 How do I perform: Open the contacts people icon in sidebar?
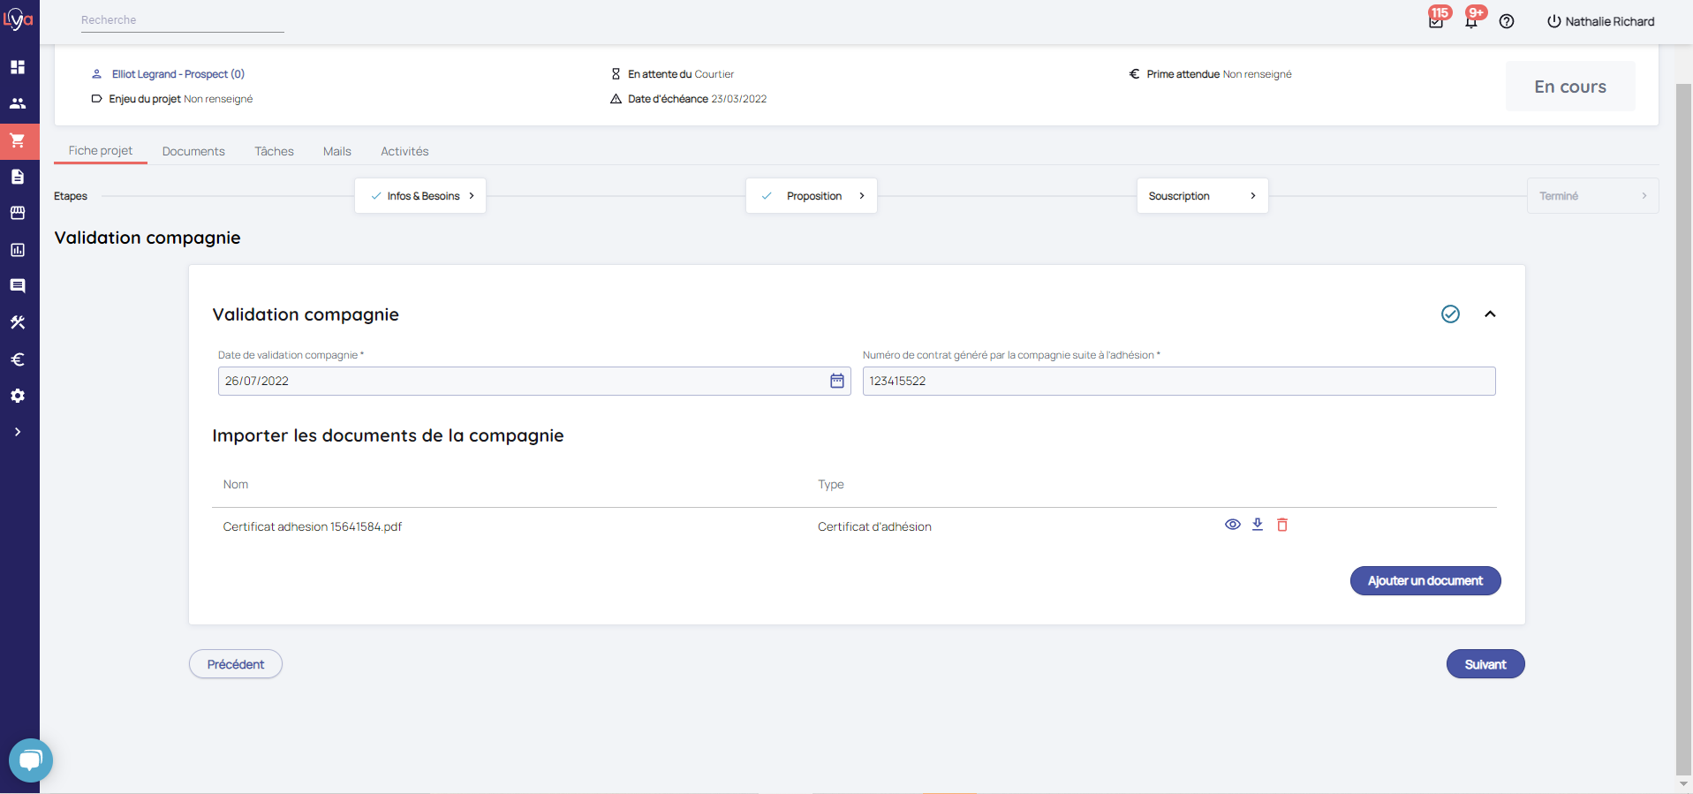pos(18,103)
